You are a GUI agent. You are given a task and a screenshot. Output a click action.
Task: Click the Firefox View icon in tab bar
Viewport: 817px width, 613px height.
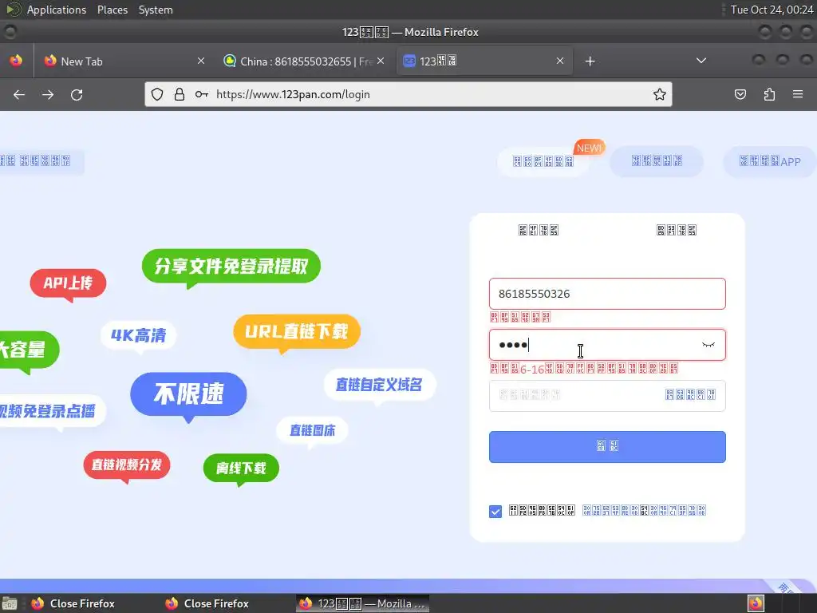pos(16,61)
